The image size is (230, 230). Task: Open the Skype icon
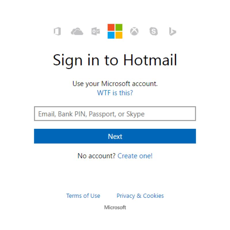[x=154, y=31]
